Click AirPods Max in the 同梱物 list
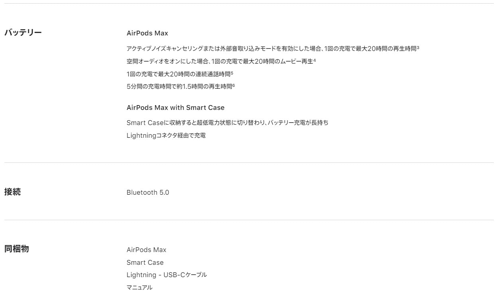499x305 pixels. pos(146,250)
